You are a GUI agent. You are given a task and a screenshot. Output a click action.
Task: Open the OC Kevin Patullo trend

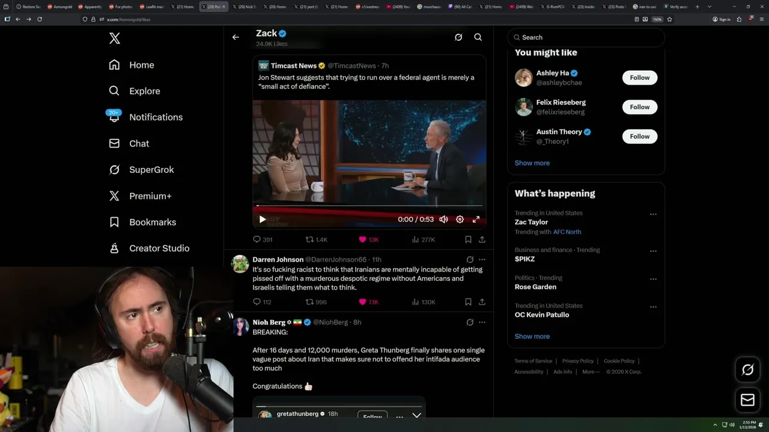point(542,315)
